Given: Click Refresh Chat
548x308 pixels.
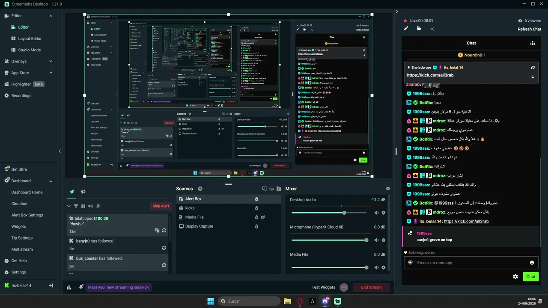Looking at the screenshot, I should [x=530, y=29].
